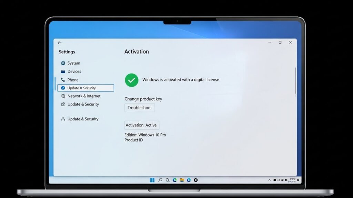
Task: Click the person icon in Settings sidebar
Action: (x=63, y=119)
